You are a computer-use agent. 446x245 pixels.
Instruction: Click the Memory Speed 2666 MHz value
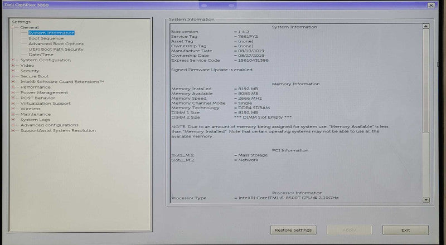click(250, 99)
